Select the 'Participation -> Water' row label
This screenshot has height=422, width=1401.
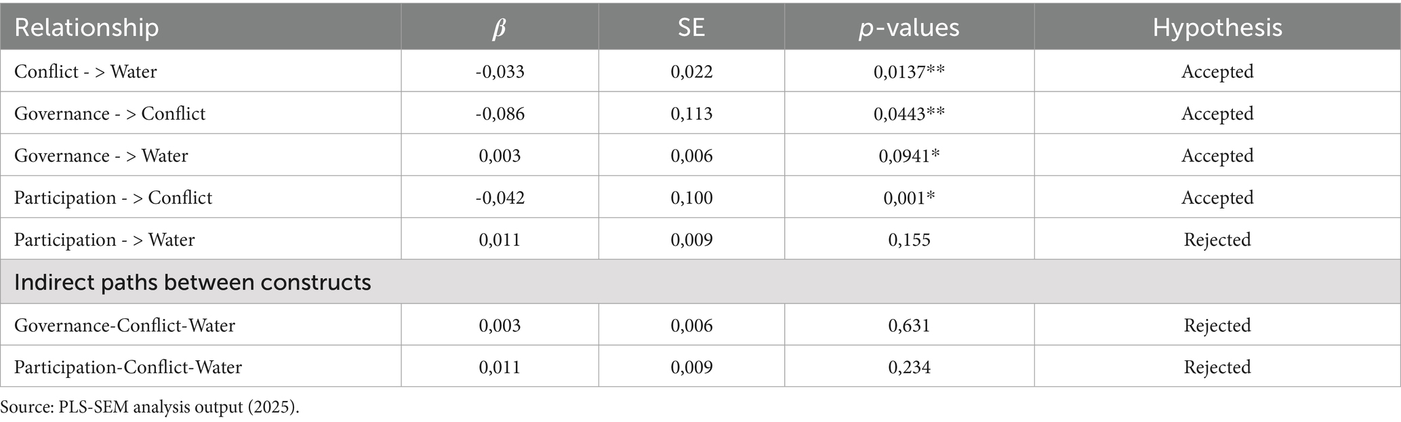click(104, 240)
